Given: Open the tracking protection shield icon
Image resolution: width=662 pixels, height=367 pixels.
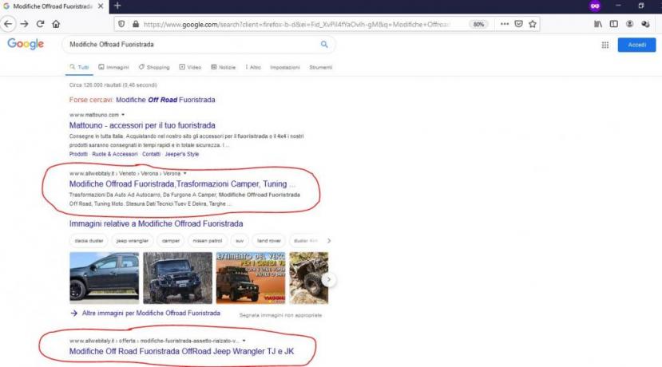Looking at the screenshot, I should (121, 24).
